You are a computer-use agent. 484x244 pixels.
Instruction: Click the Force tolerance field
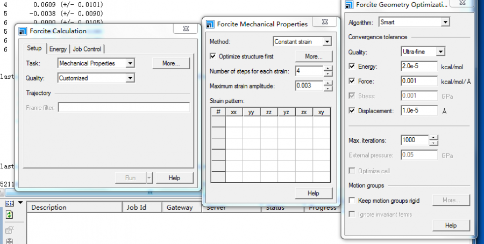click(419, 81)
